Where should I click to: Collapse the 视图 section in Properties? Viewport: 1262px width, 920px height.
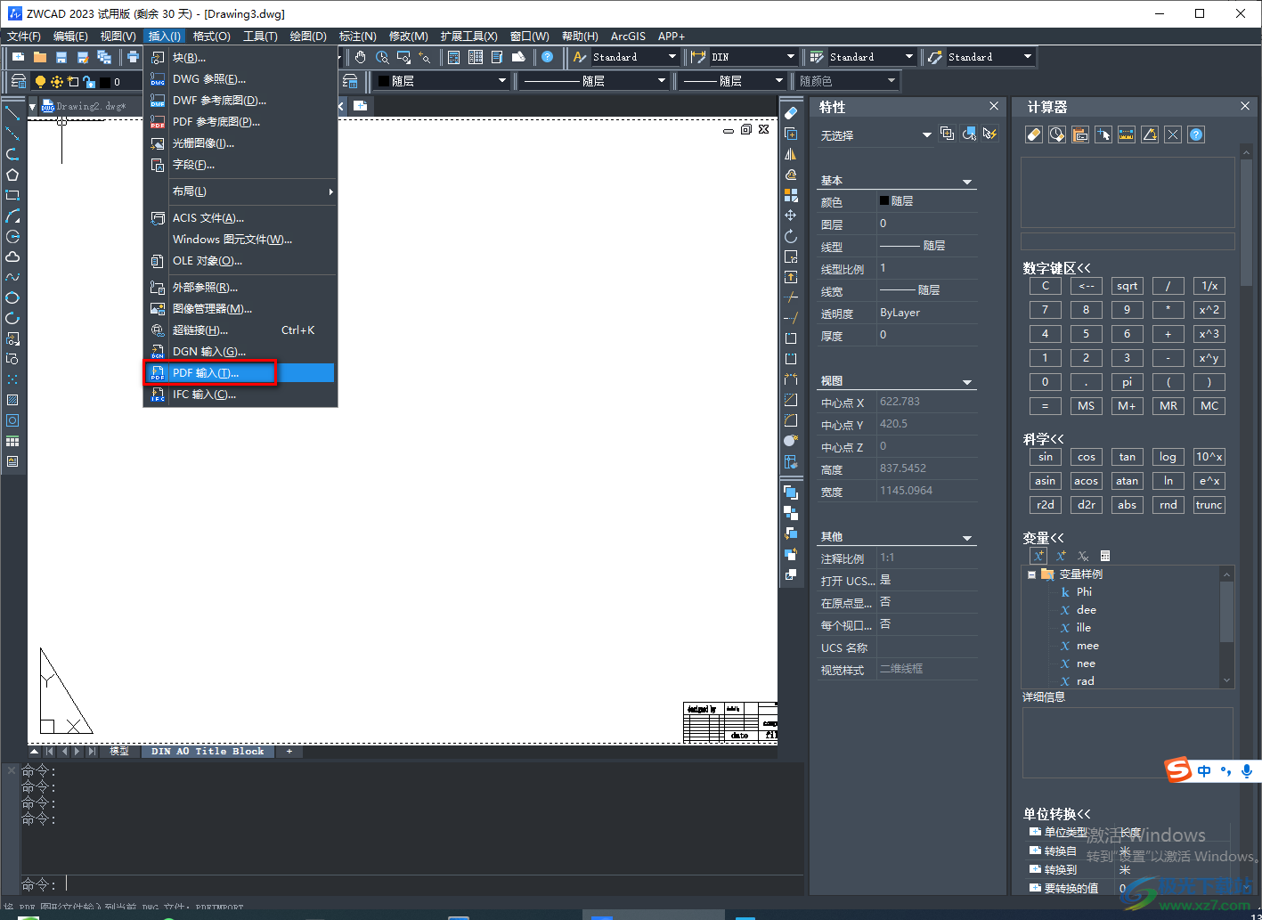[967, 382]
